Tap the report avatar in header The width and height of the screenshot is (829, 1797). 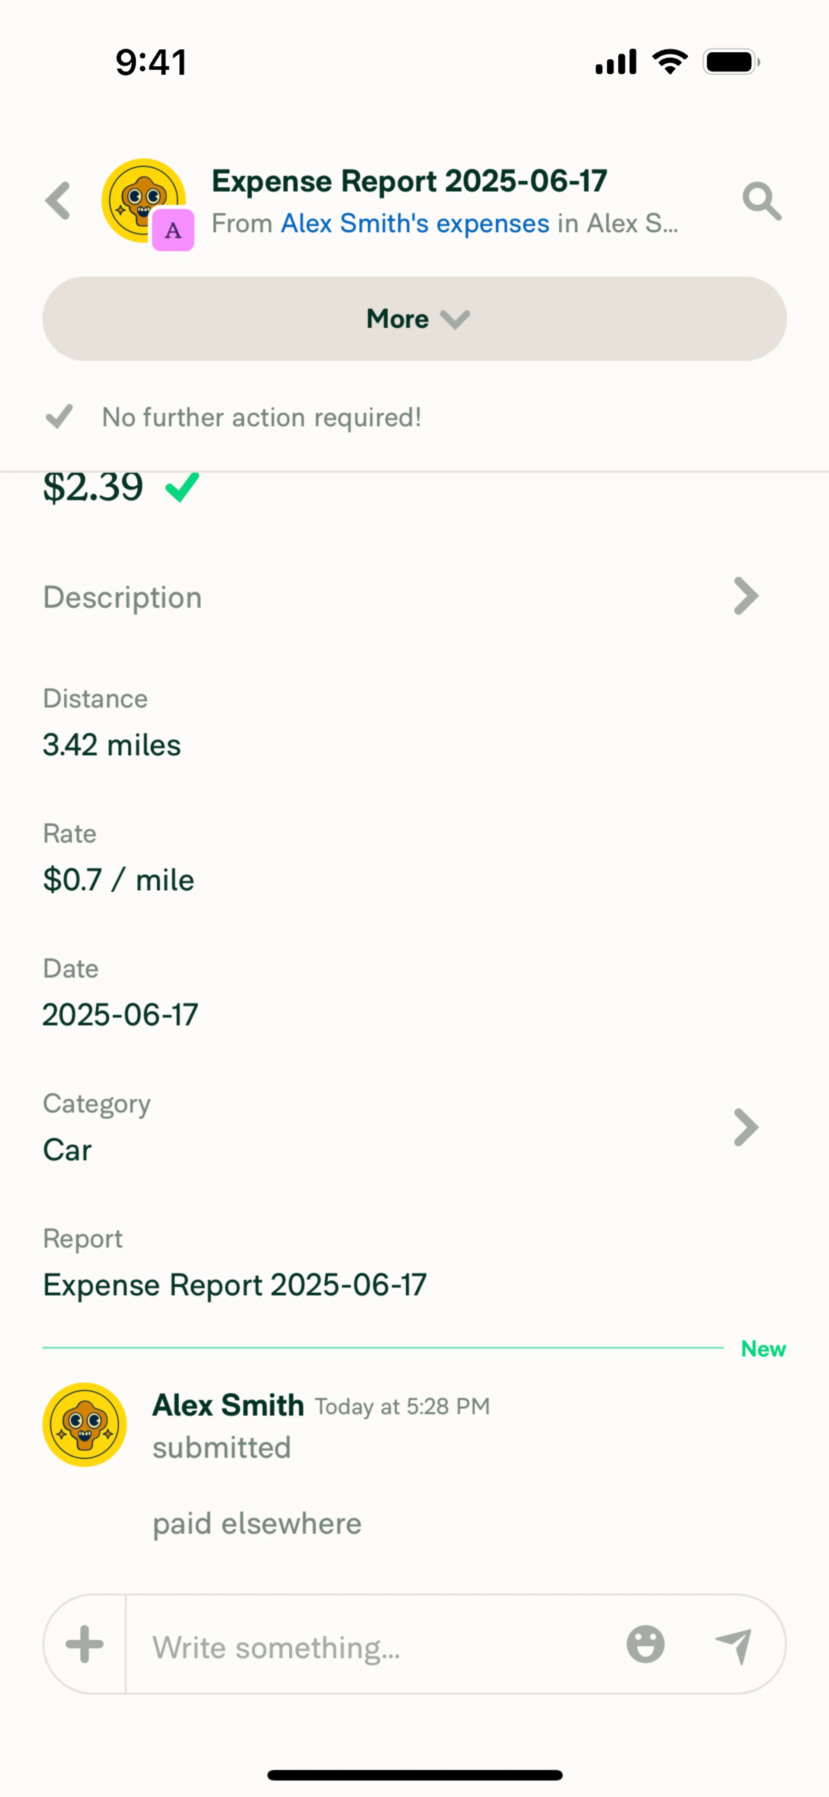139,197
